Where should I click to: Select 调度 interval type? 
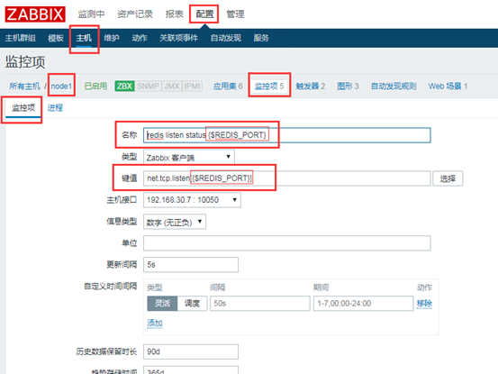pos(192,304)
